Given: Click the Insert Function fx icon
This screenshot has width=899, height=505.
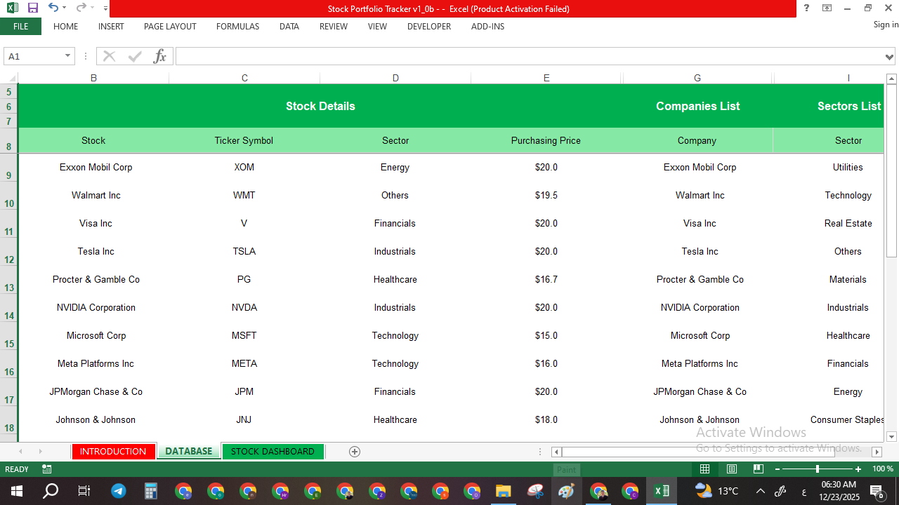Looking at the screenshot, I should pos(160,56).
